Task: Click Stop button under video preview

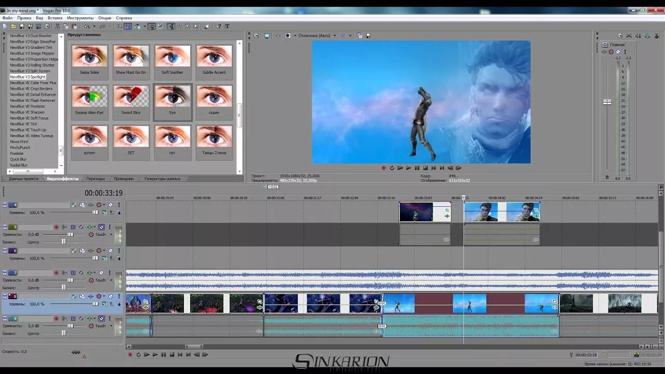Action: point(425,168)
